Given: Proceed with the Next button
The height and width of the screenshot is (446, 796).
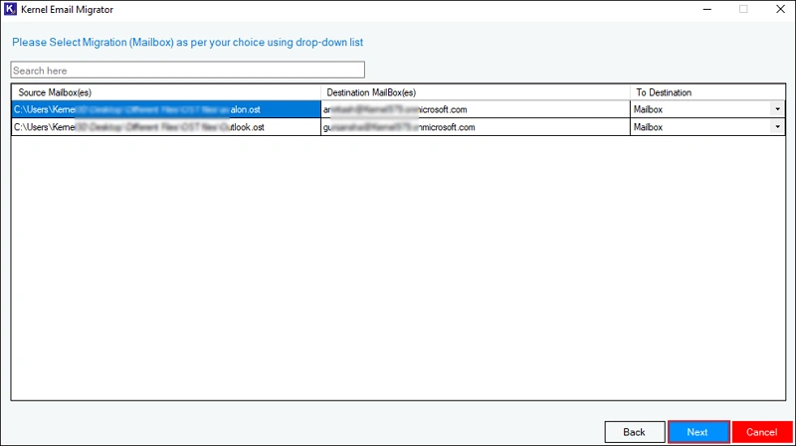Looking at the screenshot, I should pyautogui.click(x=698, y=432).
